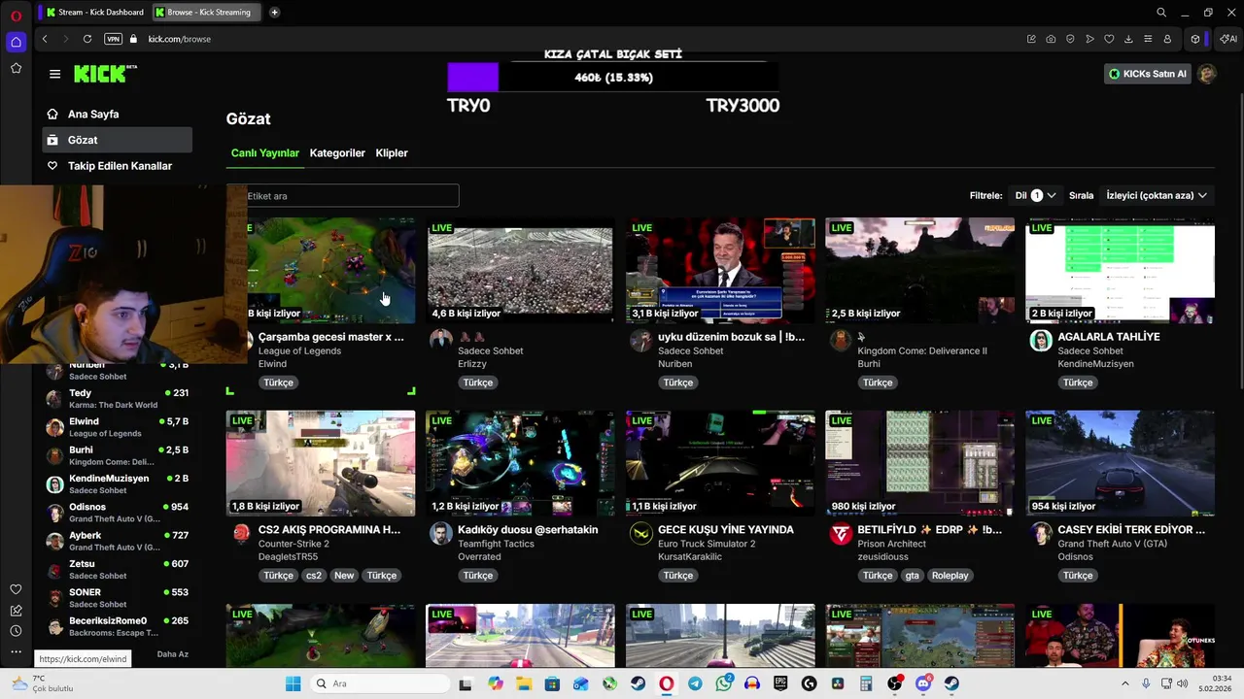The height and width of the screenshot is (699, 1244).
Task: Click the KICKs Satın Al button
Action: pos(1147,74)
